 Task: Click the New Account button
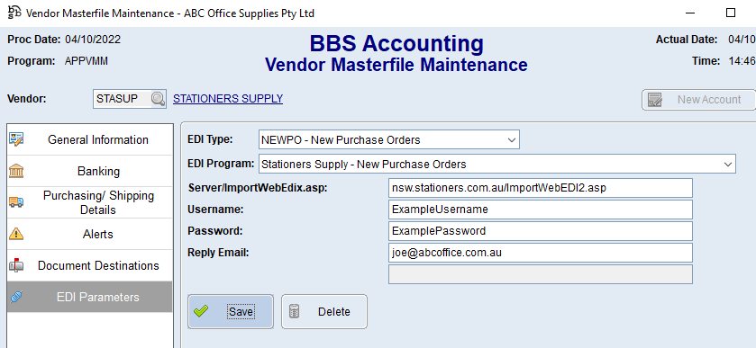pyautogui.click(x=698, y=100)
